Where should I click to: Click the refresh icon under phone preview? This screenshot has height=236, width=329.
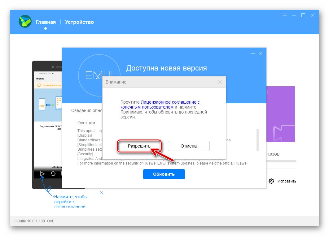53,174
